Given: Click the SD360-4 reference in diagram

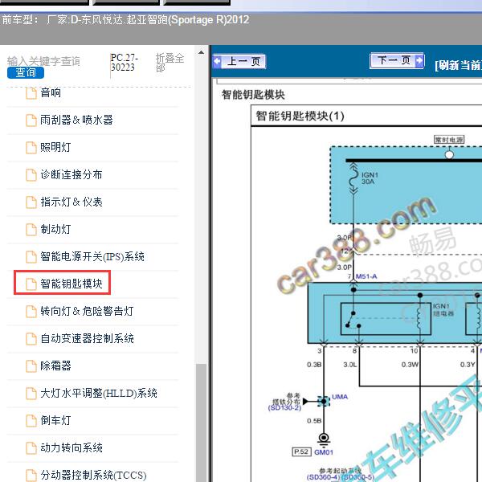Looking at the screenshot, I should [323, 477].
